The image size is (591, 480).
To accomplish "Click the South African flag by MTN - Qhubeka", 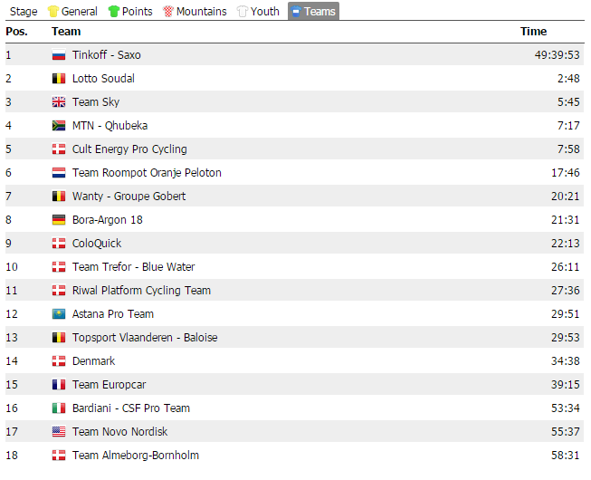I will tap(59, 126).
